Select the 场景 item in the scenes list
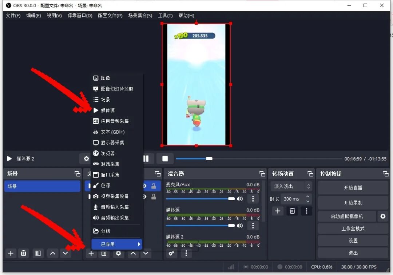393x275 pixels. click(x=42, y=186)
